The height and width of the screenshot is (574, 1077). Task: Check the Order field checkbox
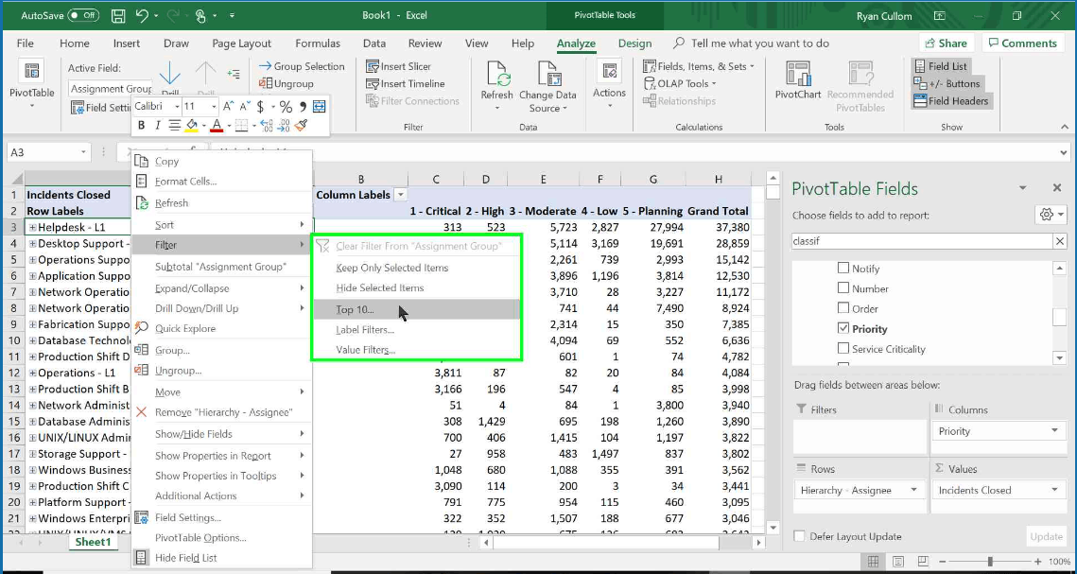click(842, 308)
